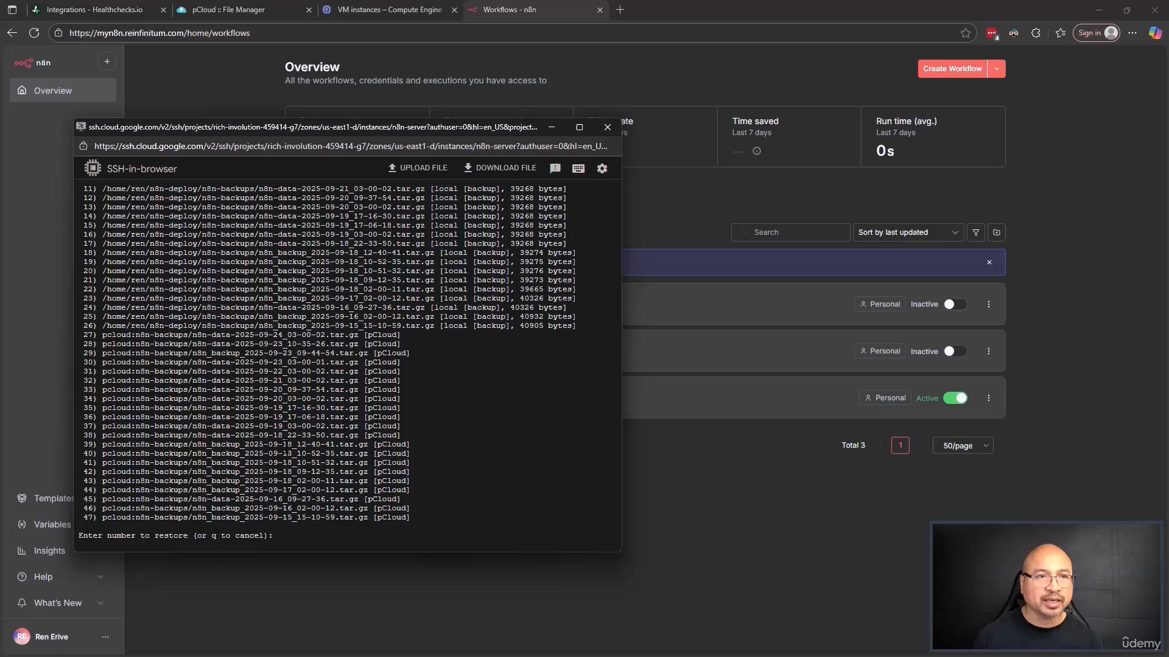Click the SSH-in-browser settings gear icon
The width and height of the screenshot is (1169, 657).
602,169
